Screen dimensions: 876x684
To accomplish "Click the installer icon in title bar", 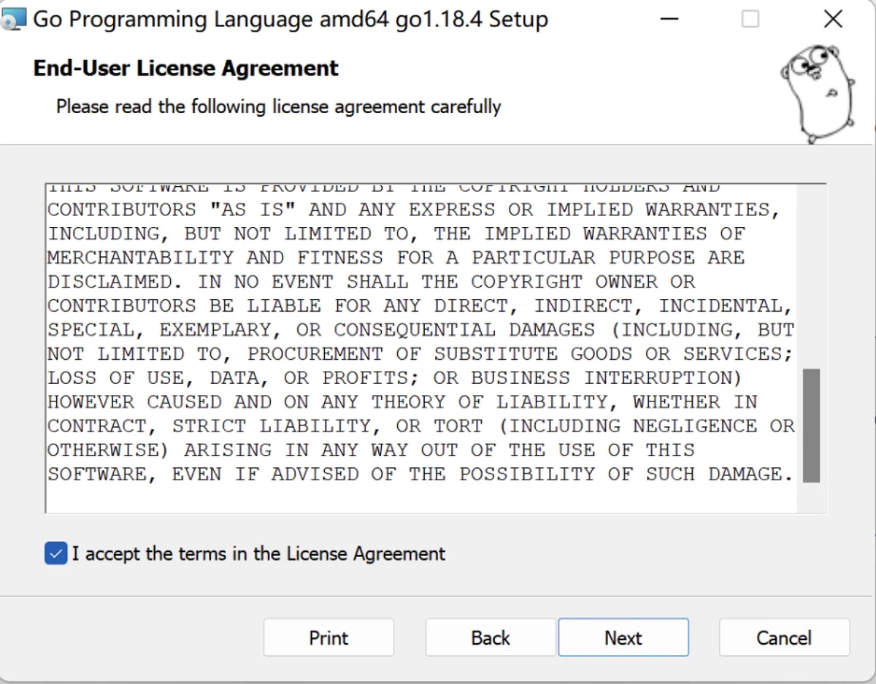I will 13,20.
